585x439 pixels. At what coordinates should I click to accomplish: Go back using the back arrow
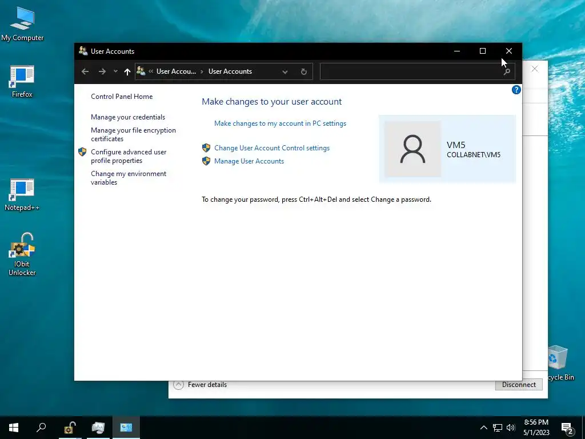(x=85, y=71)
